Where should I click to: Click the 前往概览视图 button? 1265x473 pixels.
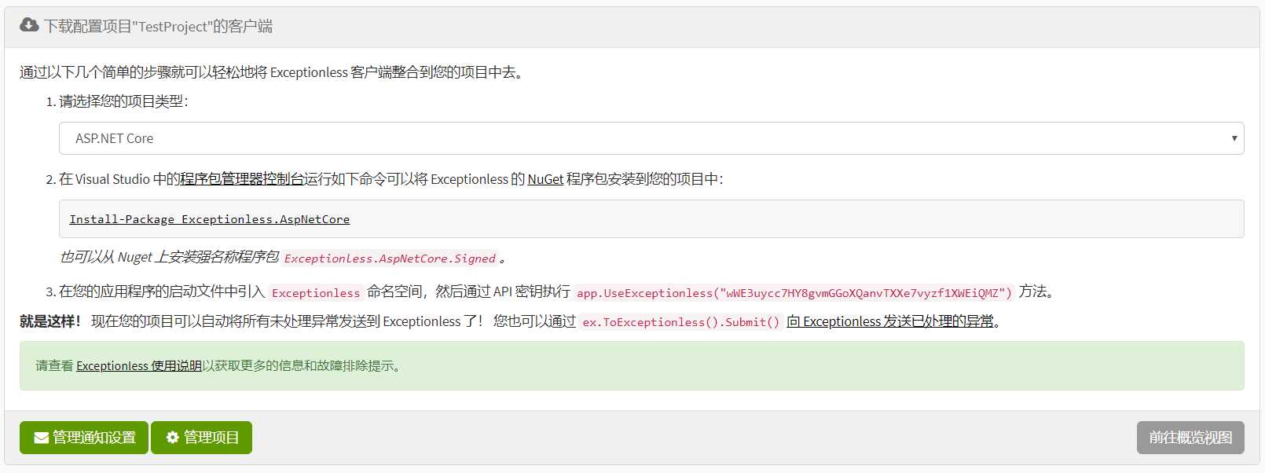[1190, 438]
